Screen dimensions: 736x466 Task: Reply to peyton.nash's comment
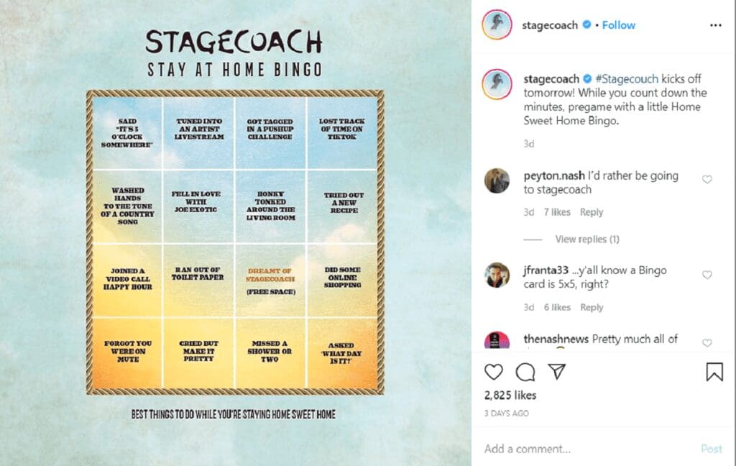592,212
